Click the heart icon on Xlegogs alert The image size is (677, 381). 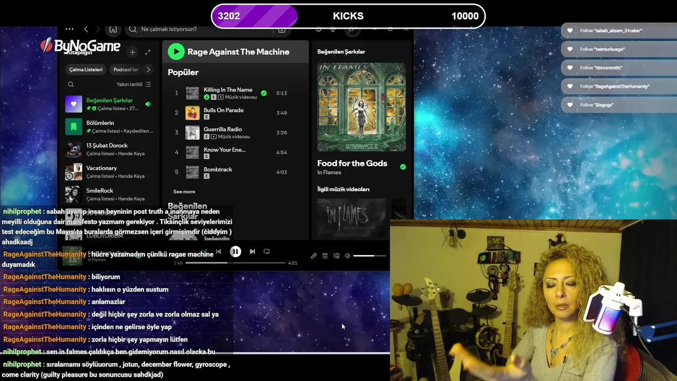(x=570, y=105)
